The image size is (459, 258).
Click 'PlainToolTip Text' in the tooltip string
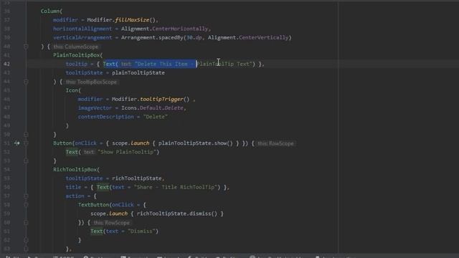point(224,64)
